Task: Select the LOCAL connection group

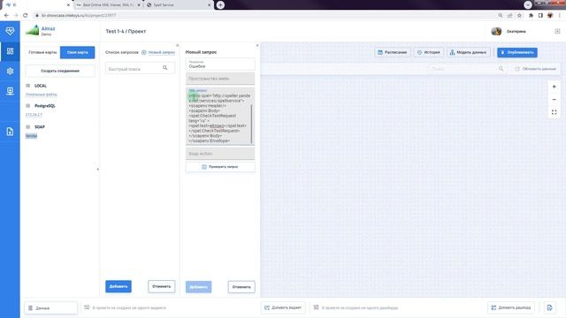Action: [x=41, y=86]
